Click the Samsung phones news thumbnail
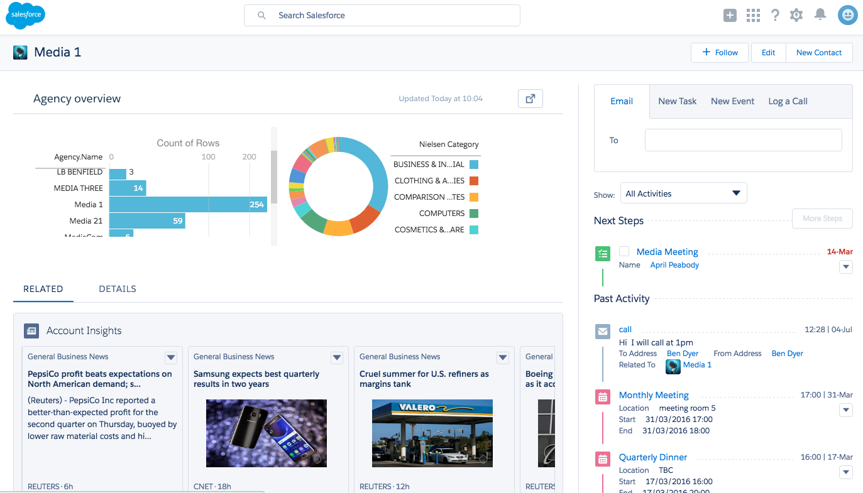The width and height of the screenshot is (863, 493). pos(267,434)
